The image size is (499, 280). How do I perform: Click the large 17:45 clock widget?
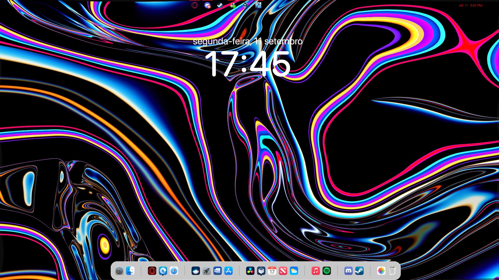(247, 64)
